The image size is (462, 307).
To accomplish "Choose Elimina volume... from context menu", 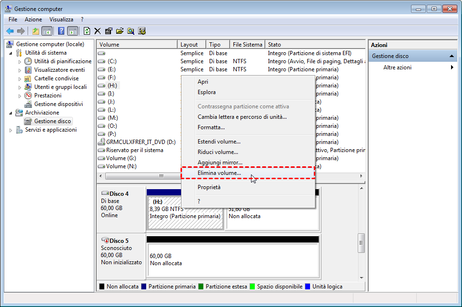I will (x=248, y=173).
